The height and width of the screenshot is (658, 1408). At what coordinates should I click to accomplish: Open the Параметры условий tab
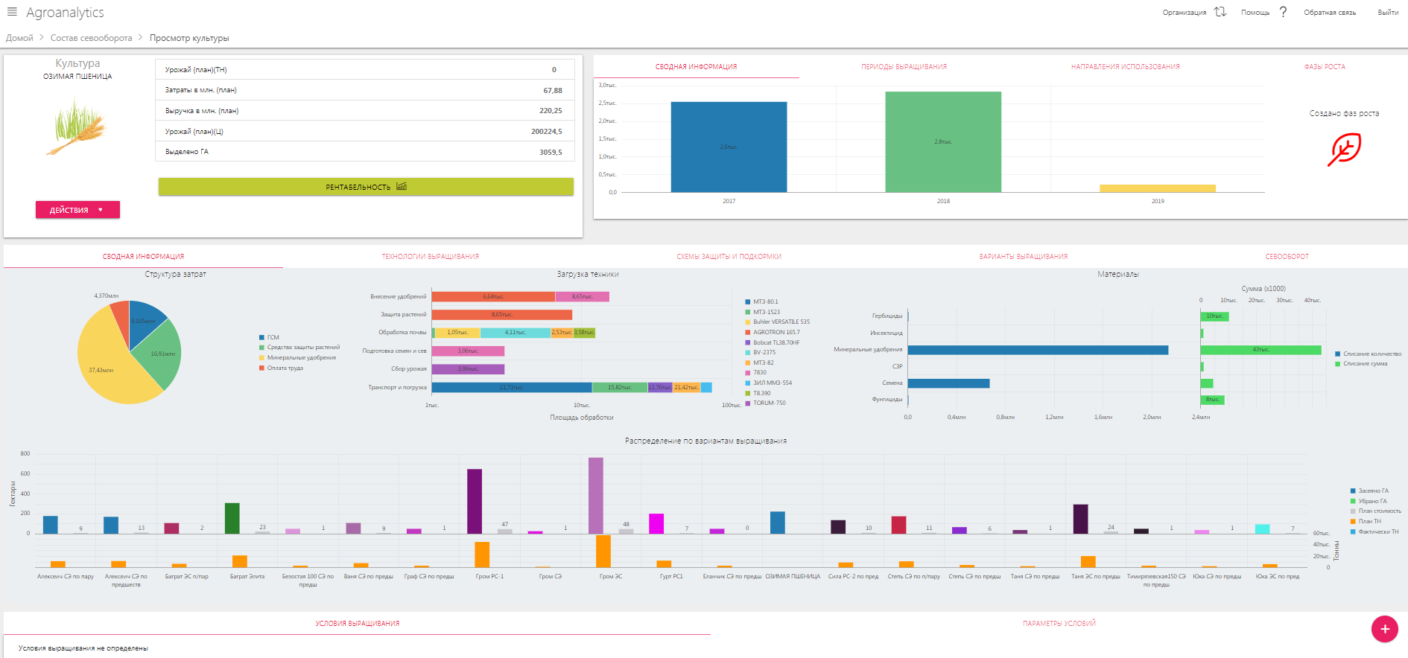1059,624
